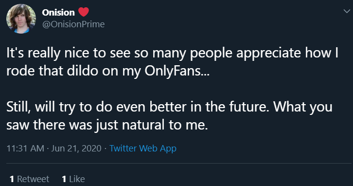Click the red heart emoji beside Onision

84,12
